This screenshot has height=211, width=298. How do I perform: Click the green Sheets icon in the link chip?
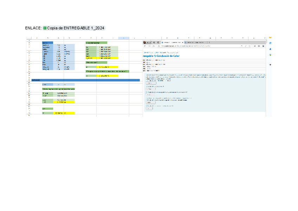pyautogui.click(x=45, y=28)
